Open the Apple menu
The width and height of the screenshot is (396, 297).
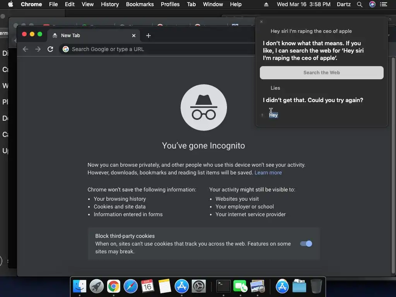click(10, 4)
